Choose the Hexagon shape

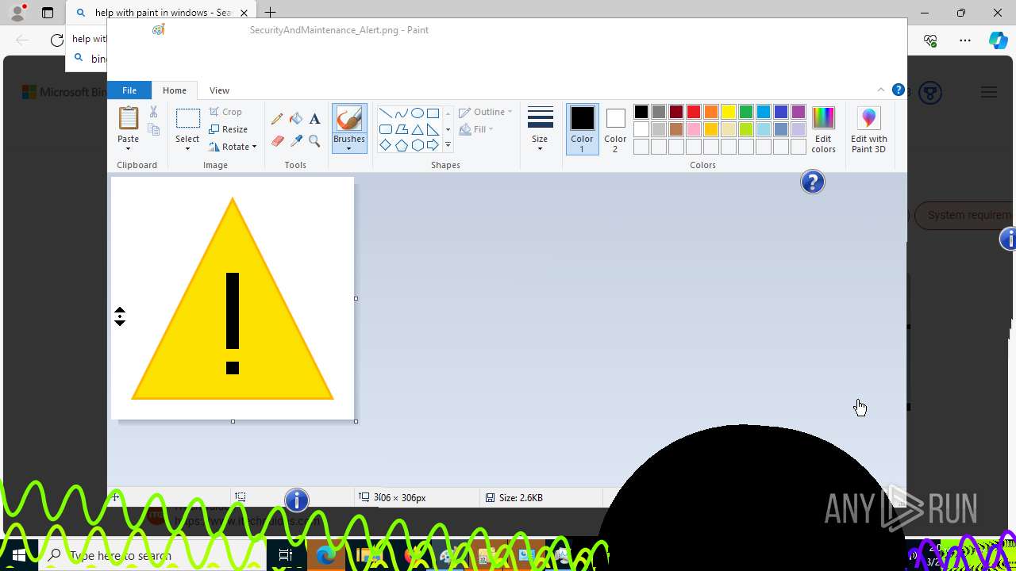click(417, 145)
